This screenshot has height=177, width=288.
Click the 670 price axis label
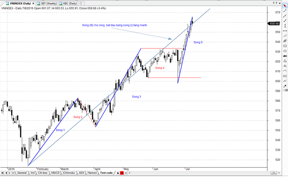click(278, 12)
